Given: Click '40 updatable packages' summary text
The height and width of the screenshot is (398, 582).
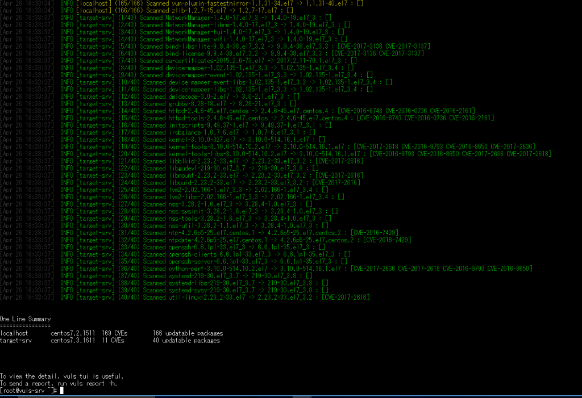Looking at the screenshot, I should pos(186,341).
